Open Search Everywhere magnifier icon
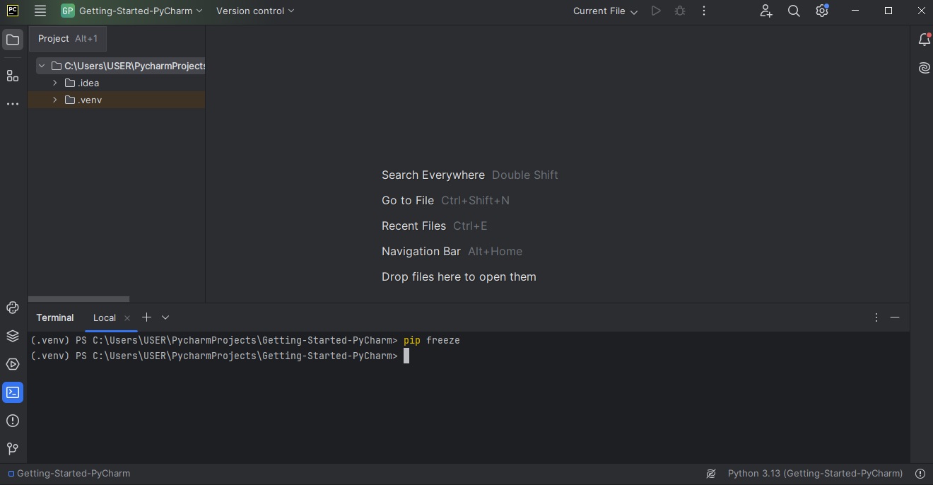 click(794, 11)
